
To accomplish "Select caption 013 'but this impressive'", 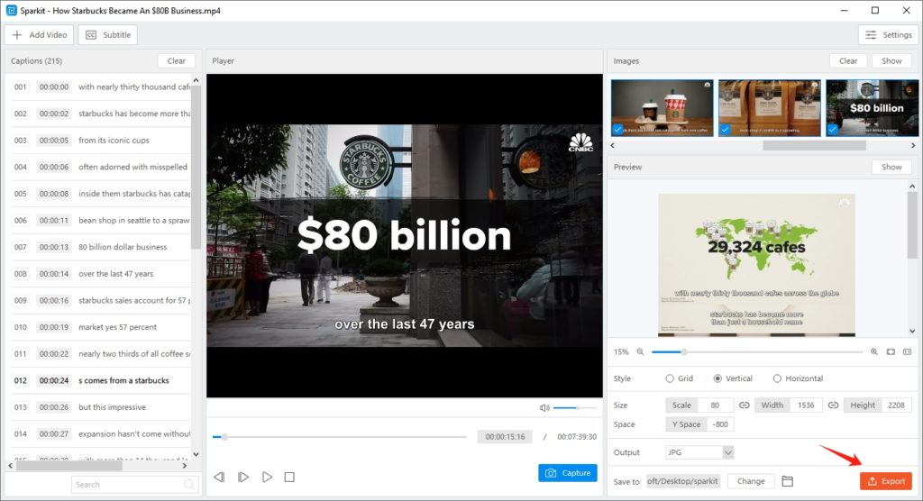I will coord(100,406).
